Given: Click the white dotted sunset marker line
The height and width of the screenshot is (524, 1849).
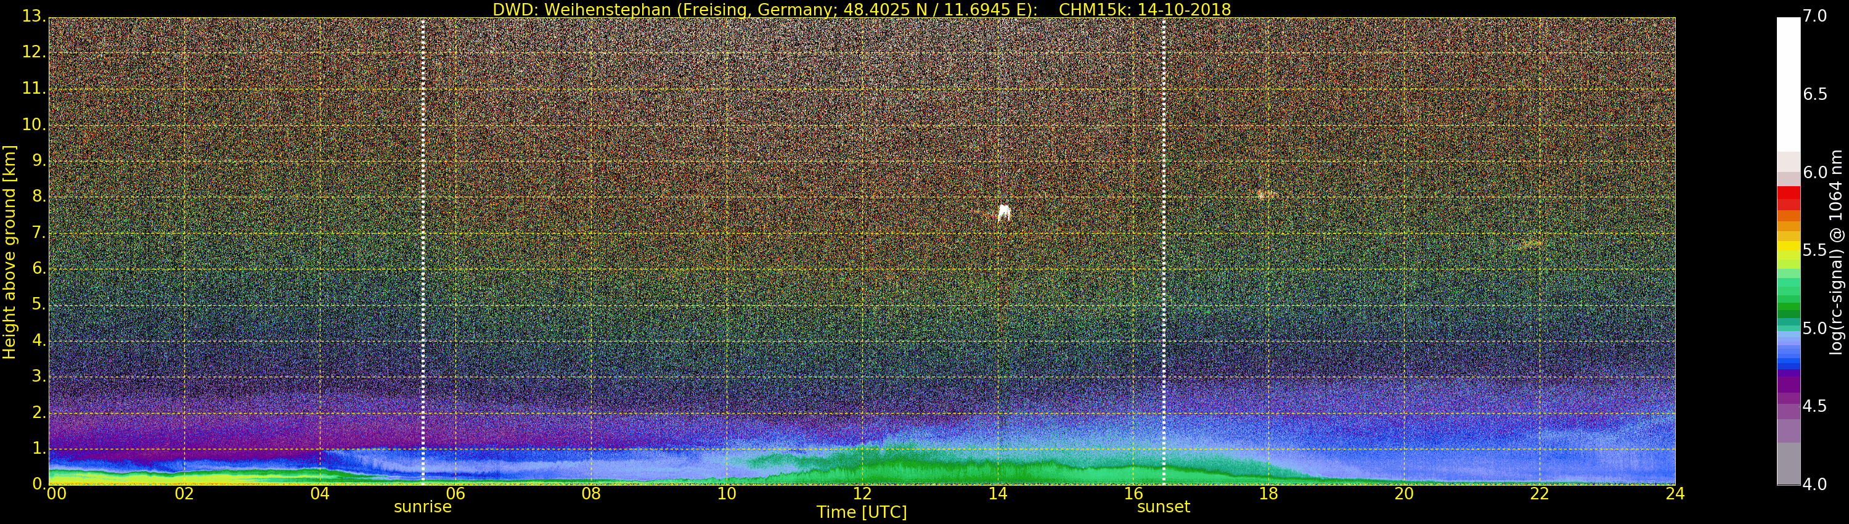Looking at the screenshot, I should (x=1164, y=252).
